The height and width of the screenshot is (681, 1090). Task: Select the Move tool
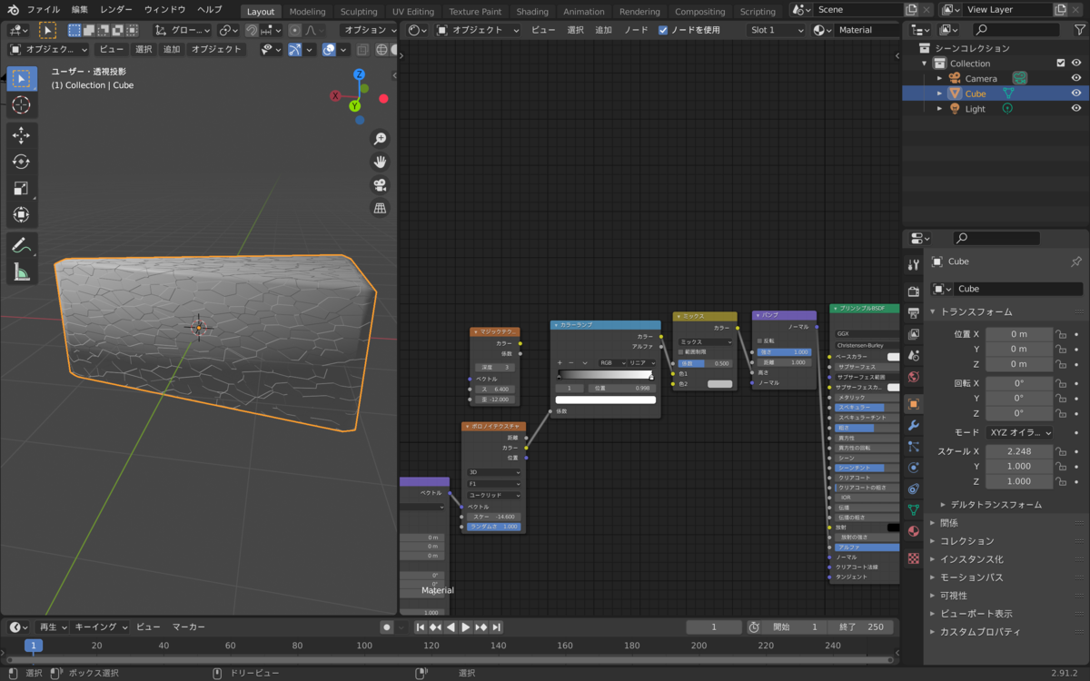(21, 135)
